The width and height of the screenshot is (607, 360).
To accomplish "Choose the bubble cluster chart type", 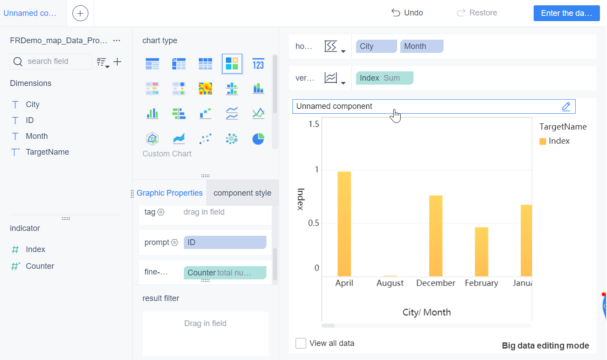I will pyautogui.click(x=232, y=139).
